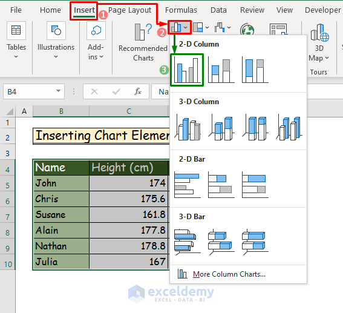
Task: Choose the 3-D Stacked Column chart
Action: (x=221, y=127)
